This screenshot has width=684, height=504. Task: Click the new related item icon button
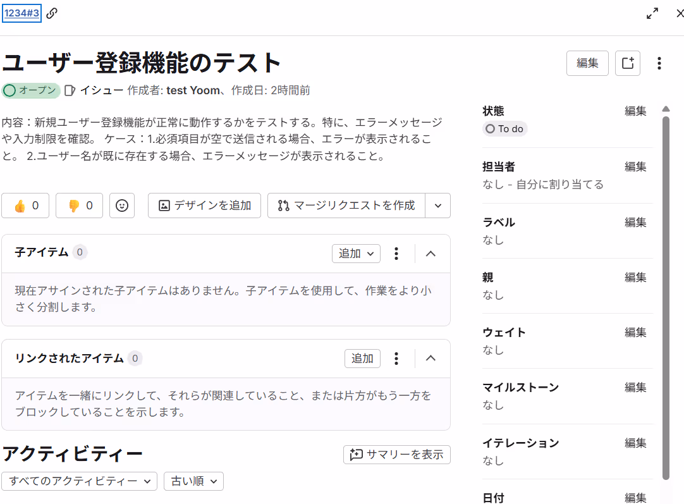coord(628,63)
